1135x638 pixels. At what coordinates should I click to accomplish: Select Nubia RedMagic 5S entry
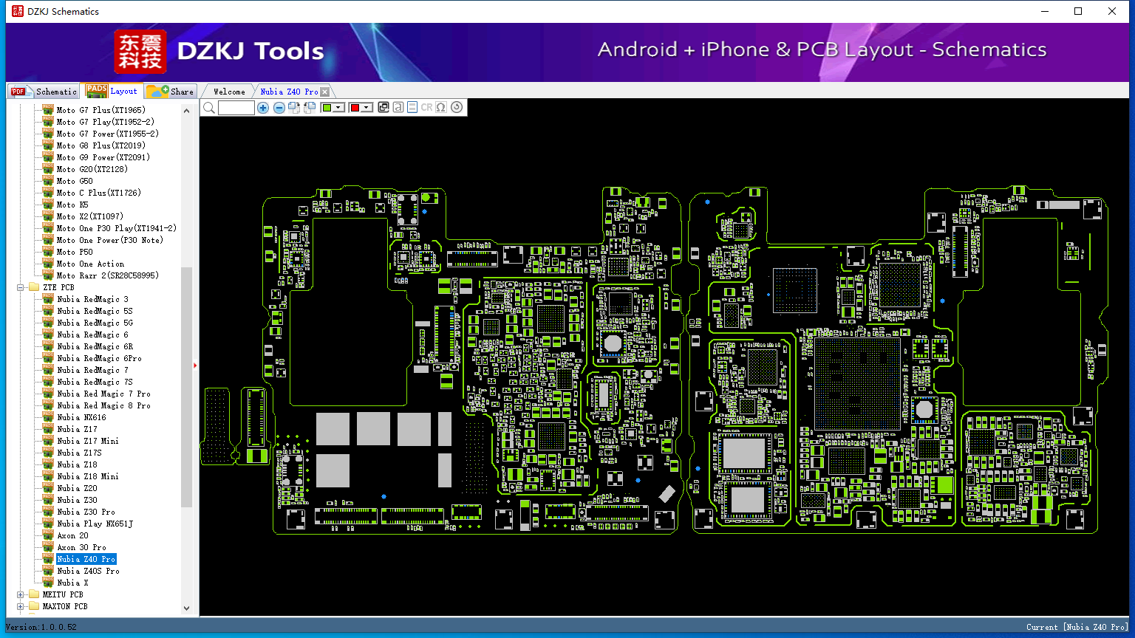pos(95,311)
